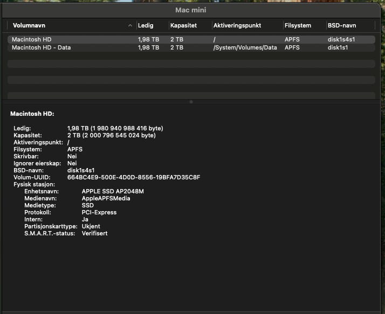Click the Volum-UUID value 664BC4E9-500E
385x314 pixels.
tap(134, 177)
